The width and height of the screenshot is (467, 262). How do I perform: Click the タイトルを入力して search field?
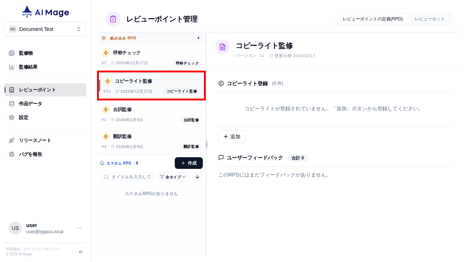point(128,177)
